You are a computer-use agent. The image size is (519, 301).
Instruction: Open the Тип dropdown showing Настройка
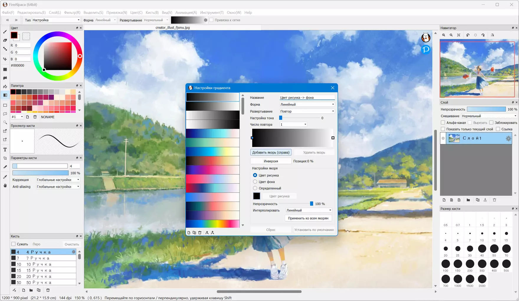[56, 20]
